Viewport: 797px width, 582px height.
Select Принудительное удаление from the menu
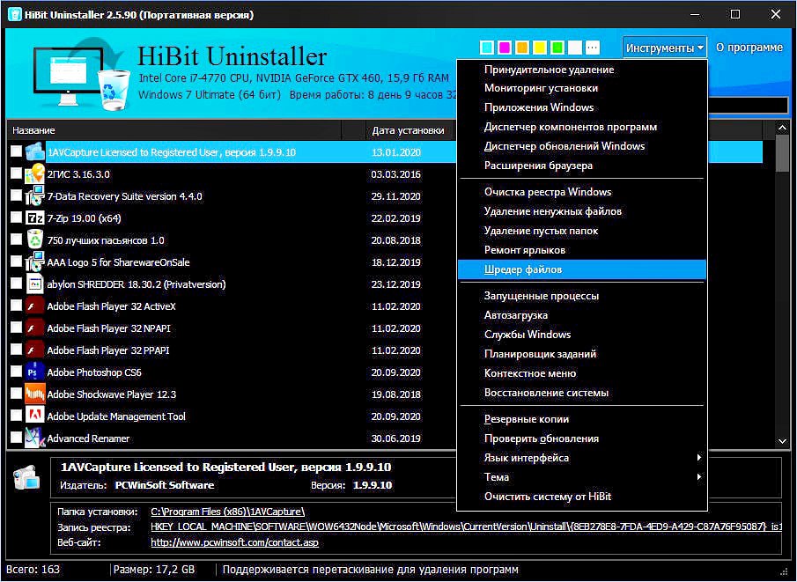582,70
